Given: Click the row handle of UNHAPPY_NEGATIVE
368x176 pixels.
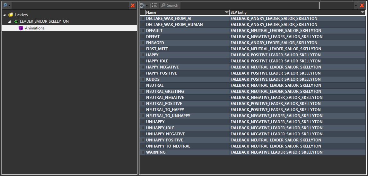Looking at the screenshot, I should coord(142,134).
